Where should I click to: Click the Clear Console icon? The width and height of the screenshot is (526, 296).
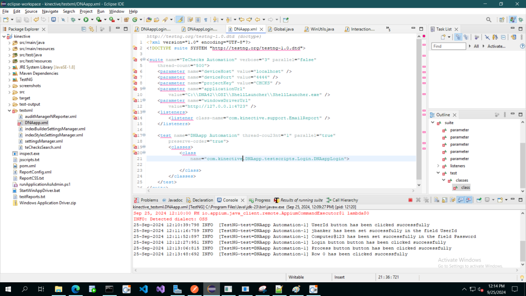pos(437,200)
